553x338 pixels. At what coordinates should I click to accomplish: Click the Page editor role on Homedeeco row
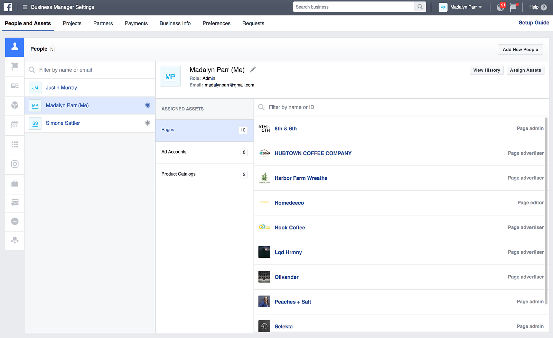pyautogui.click(x=530, y=203)
